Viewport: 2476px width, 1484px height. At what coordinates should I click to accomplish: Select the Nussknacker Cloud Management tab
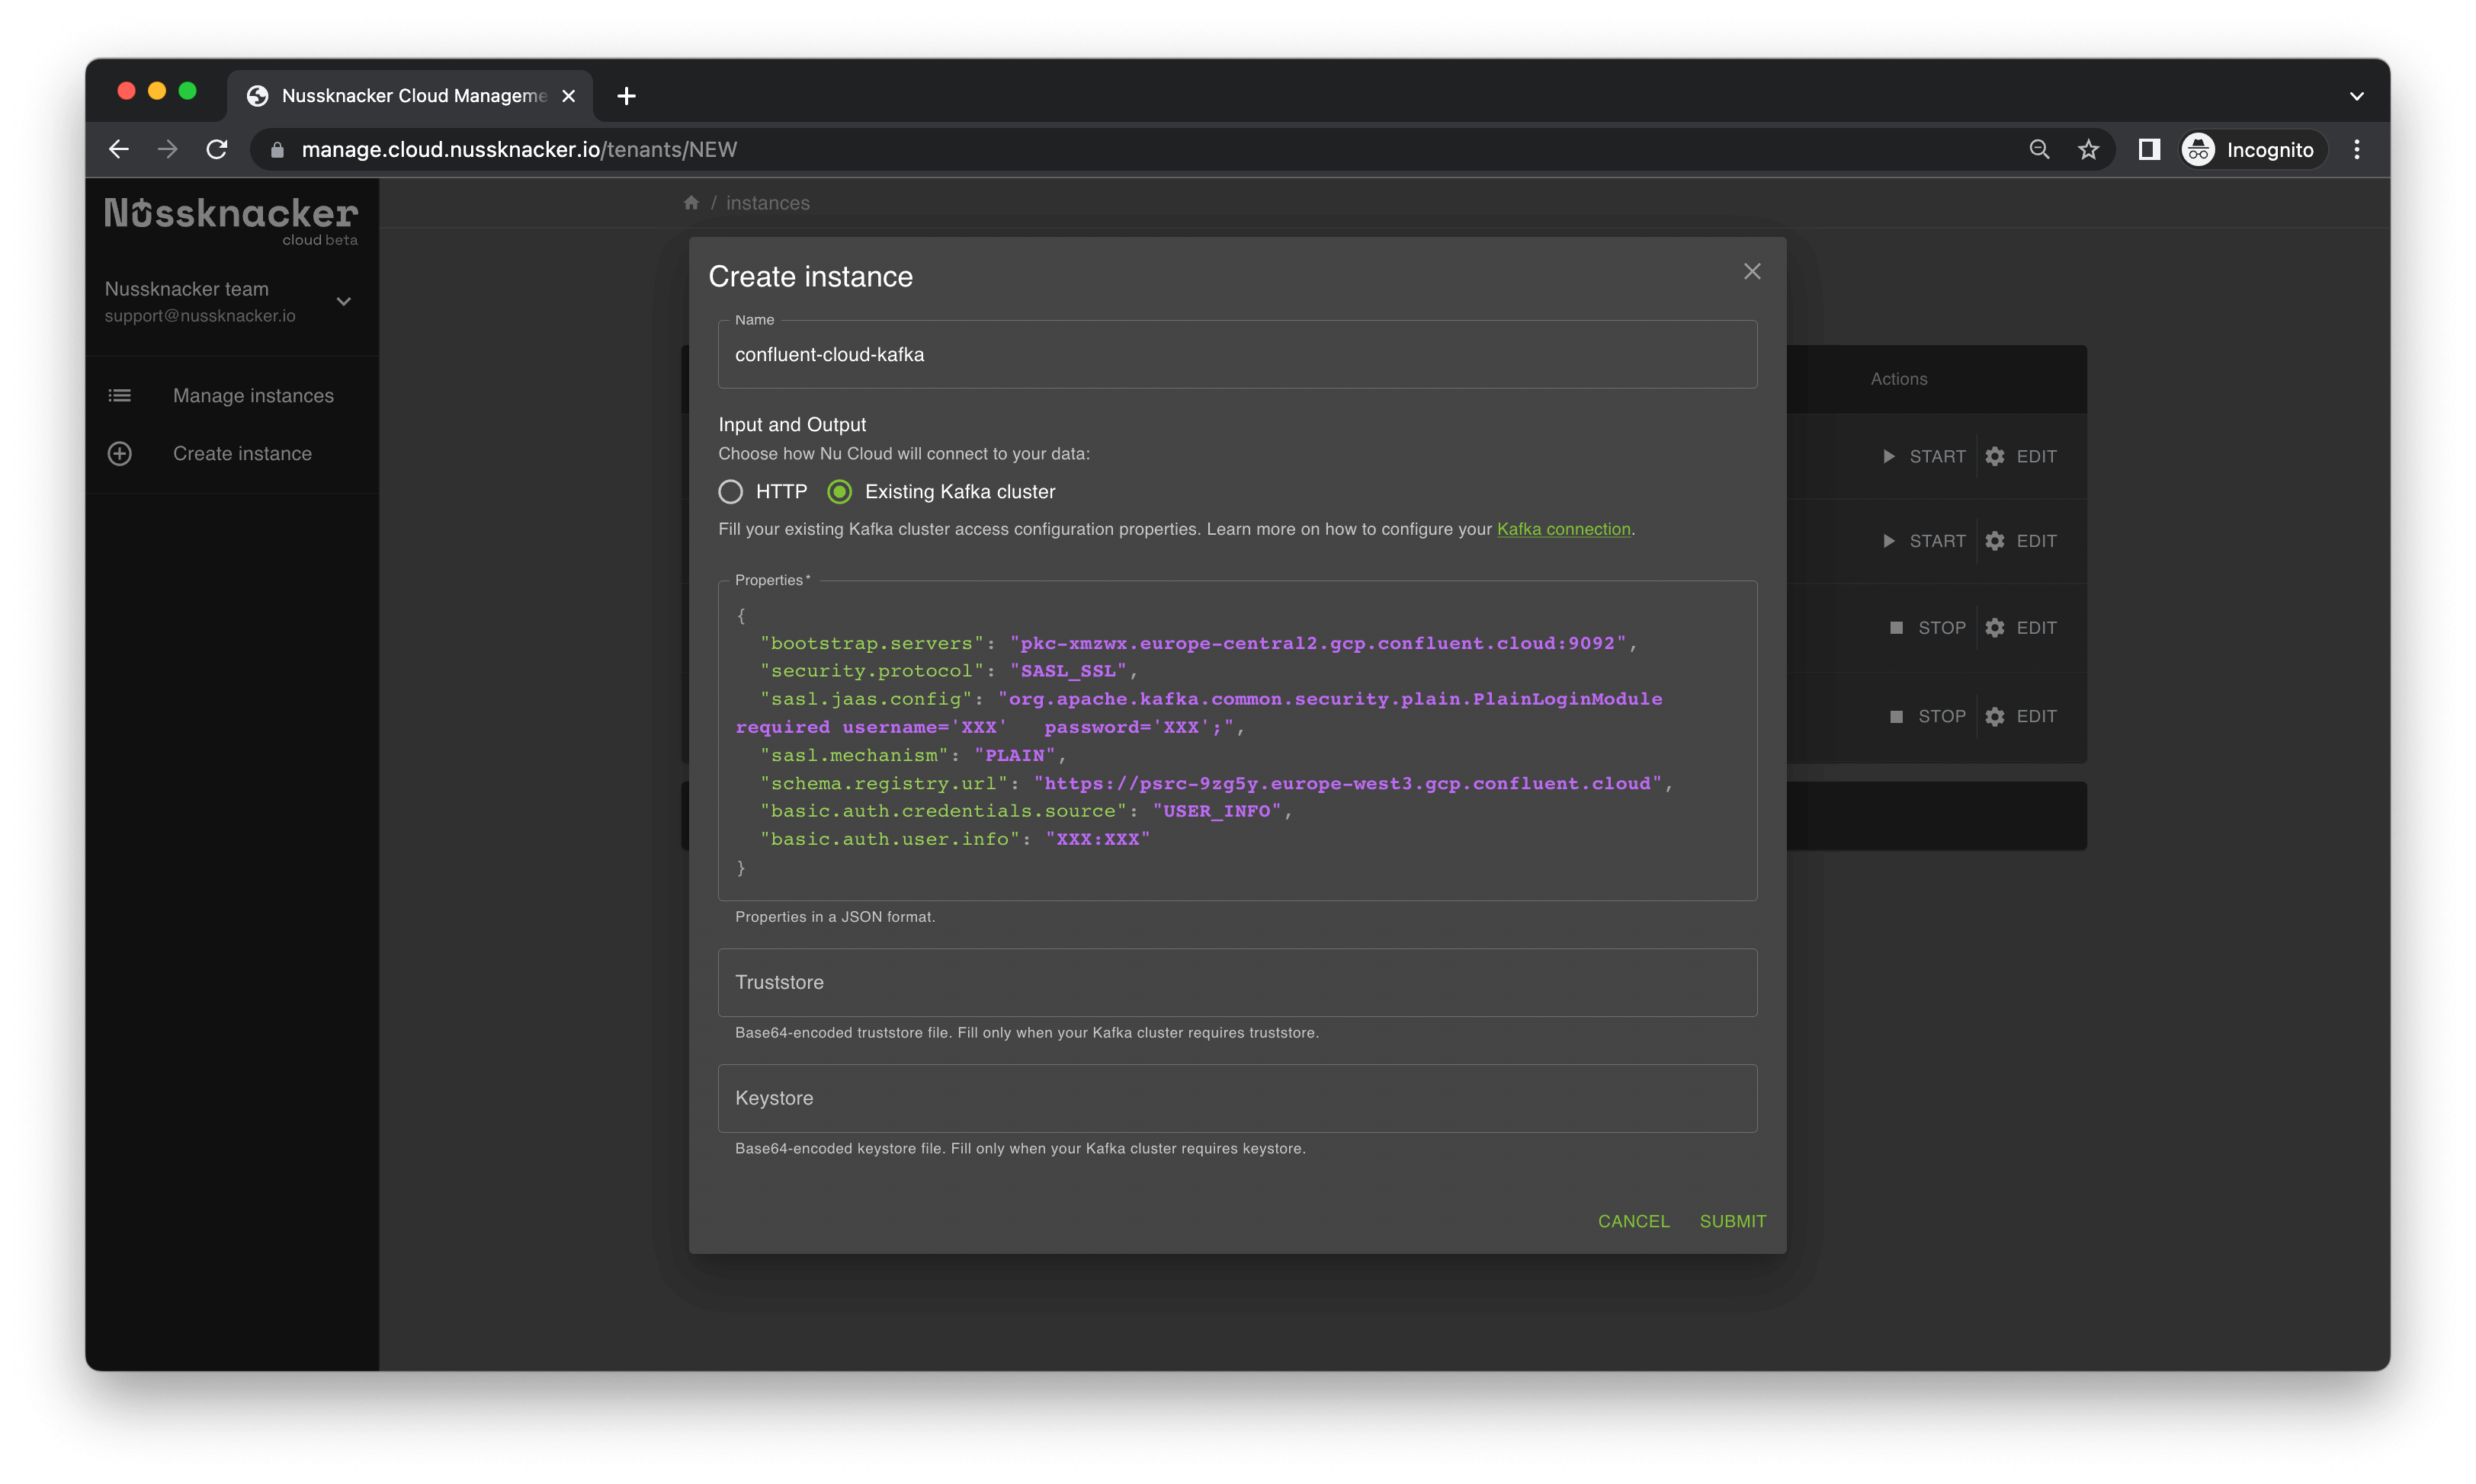tap(409, 96)
